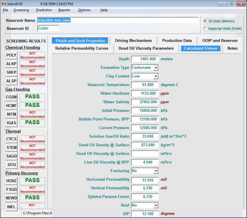Switch to Relative Permeability Curves tab
Image resolution: width=247 pixels, height=218 pixels.
click(x=82, y=48)
